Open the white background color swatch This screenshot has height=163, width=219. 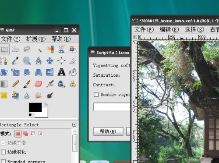[45, 115]
